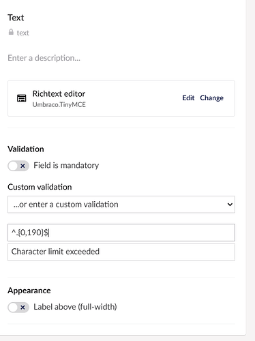
Task: Click the Custom validation label
Action: click(x=40, y=187)
